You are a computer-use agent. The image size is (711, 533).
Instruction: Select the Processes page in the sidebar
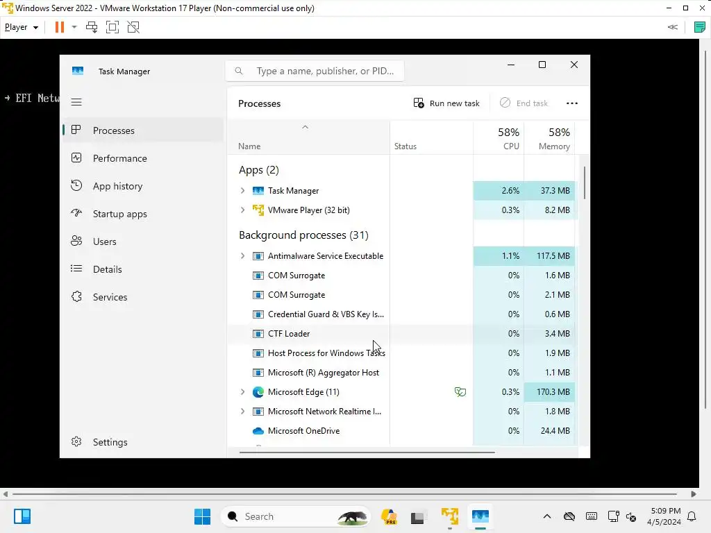(x=143, y=130)
